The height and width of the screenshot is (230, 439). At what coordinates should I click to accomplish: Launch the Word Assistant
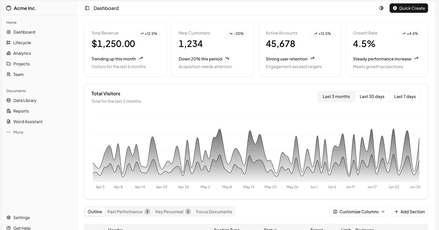(27, 122)
